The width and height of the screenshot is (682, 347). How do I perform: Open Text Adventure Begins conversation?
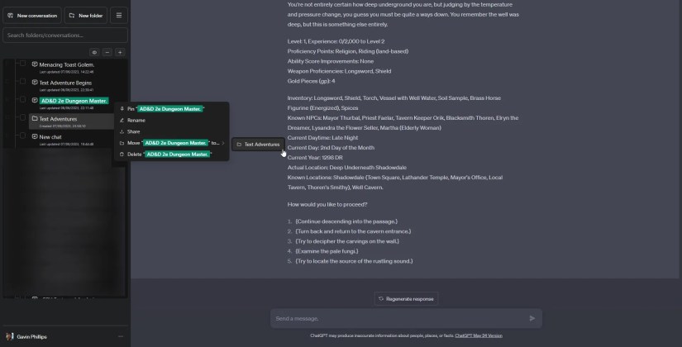(65, 83)
